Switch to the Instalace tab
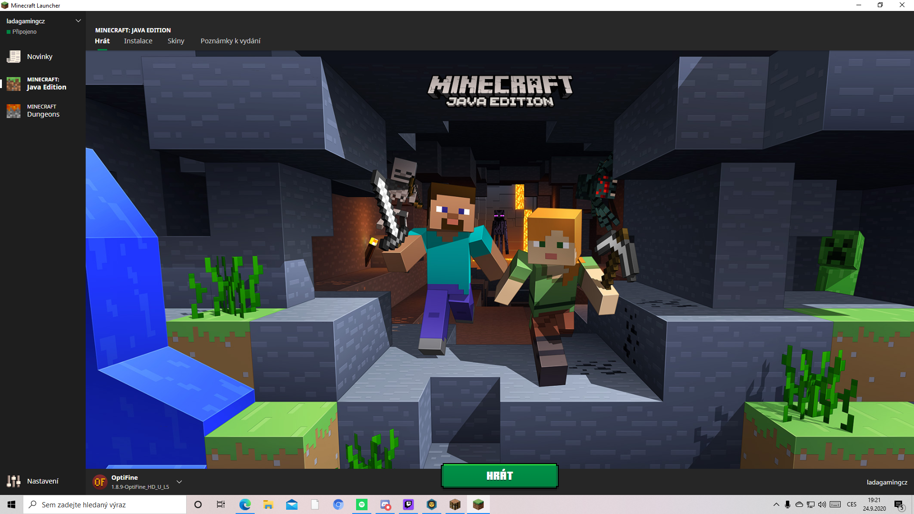This screenshot has width=914, height=514. tap(138, 41)
